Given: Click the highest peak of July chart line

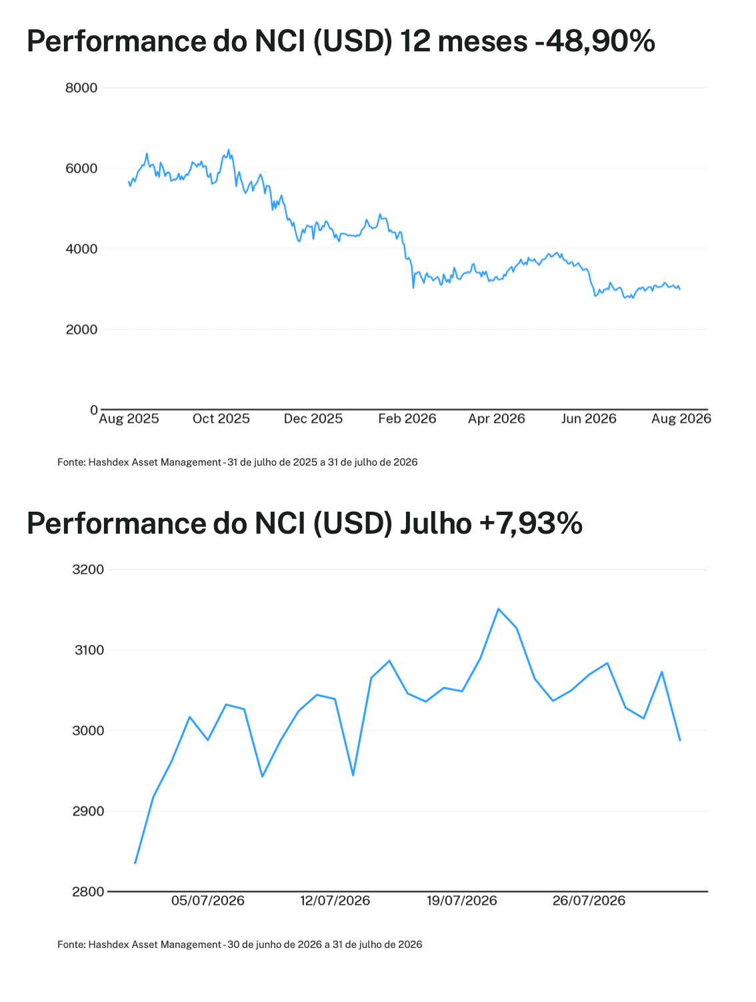Looking at the screenshot, I should click(x=498, y=608).
